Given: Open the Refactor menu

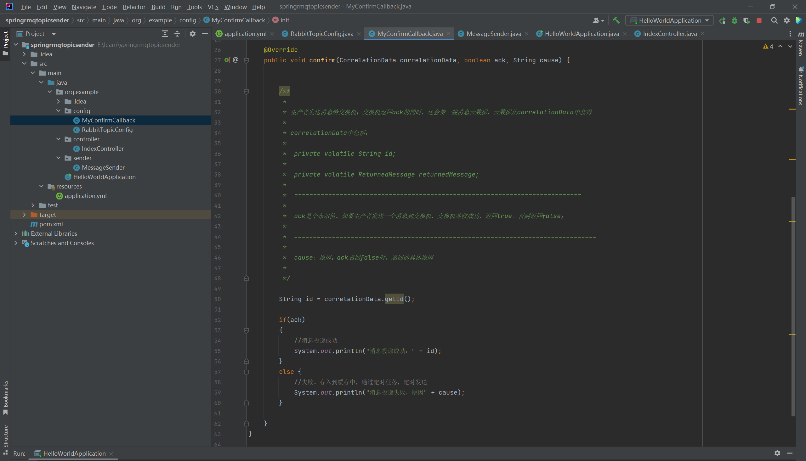Looking at the screenshot, I should point(133,7).
